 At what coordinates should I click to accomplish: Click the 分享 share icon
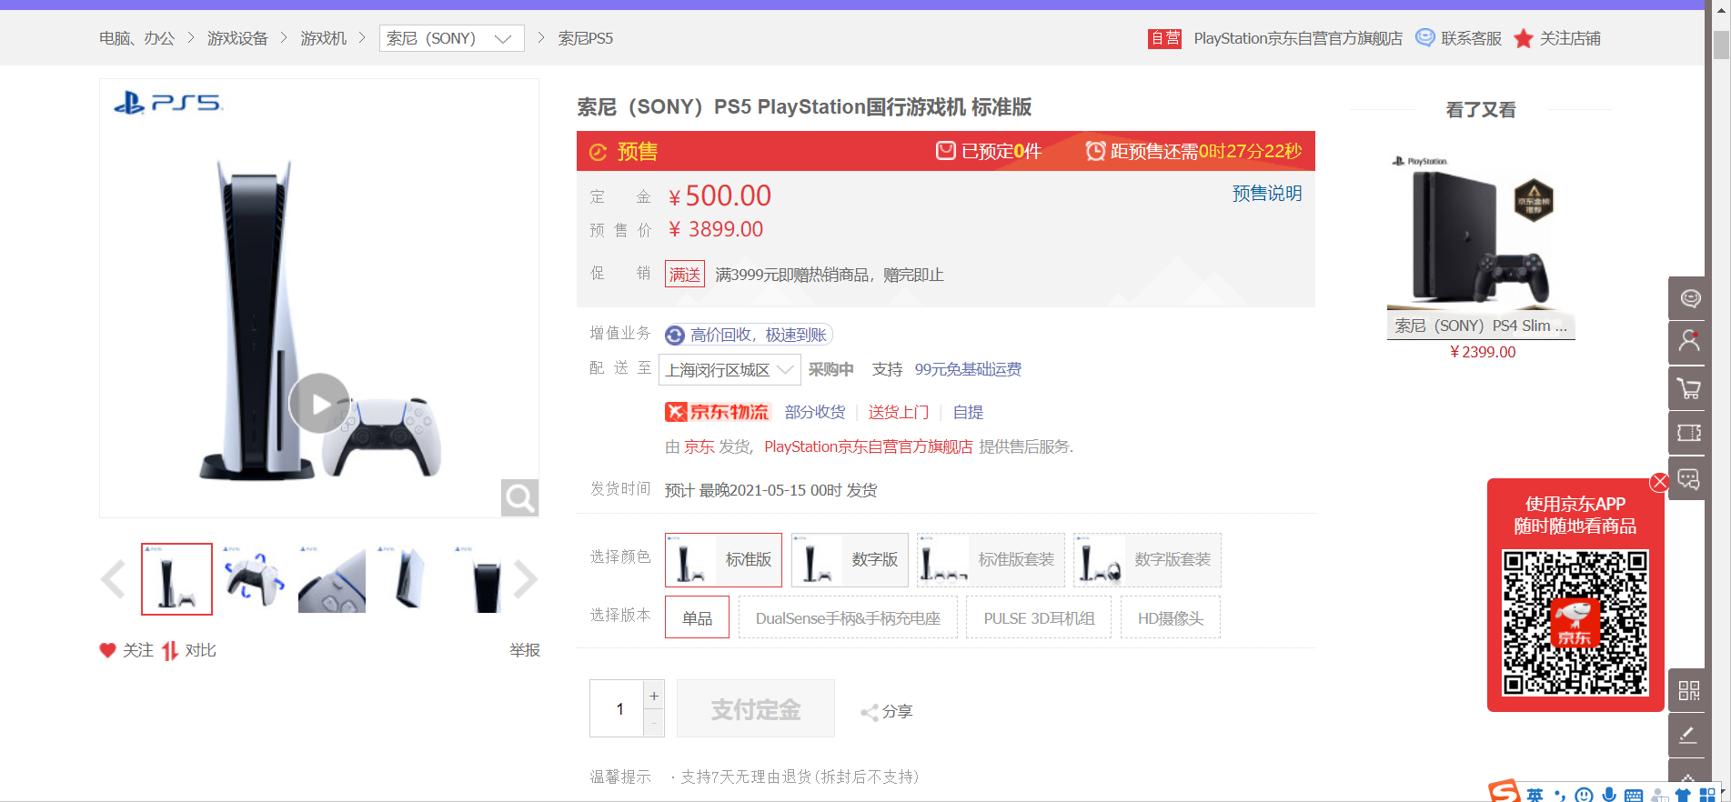(870, 712)
